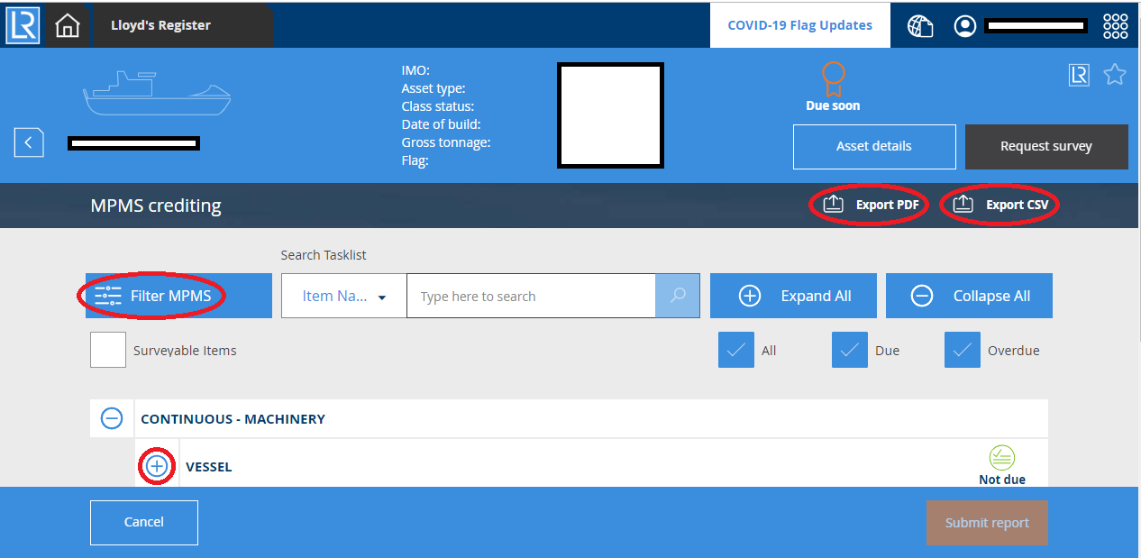Uncheck the Due filter checkbox
The height and width of the screenshot is (558, 1141).
coord(849,350)
